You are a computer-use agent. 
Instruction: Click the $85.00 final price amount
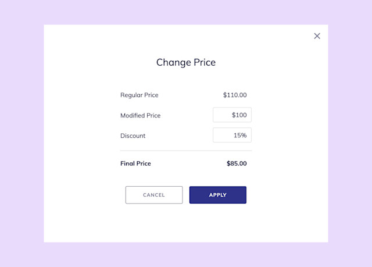point(237,163)
